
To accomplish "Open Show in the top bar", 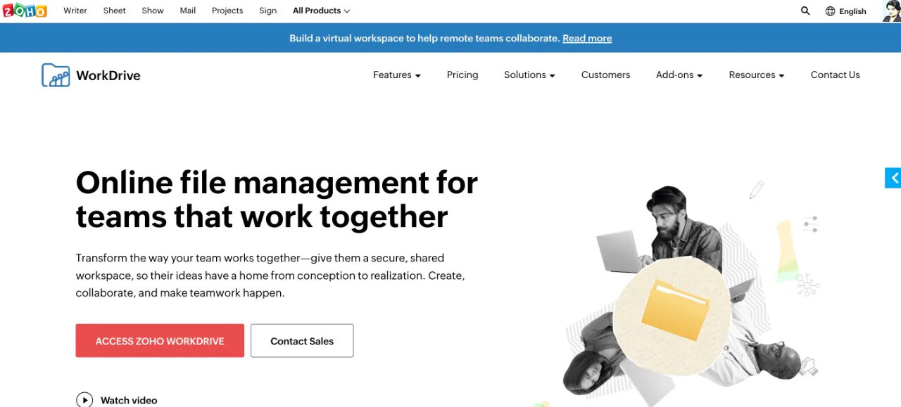I will (153, 11).
